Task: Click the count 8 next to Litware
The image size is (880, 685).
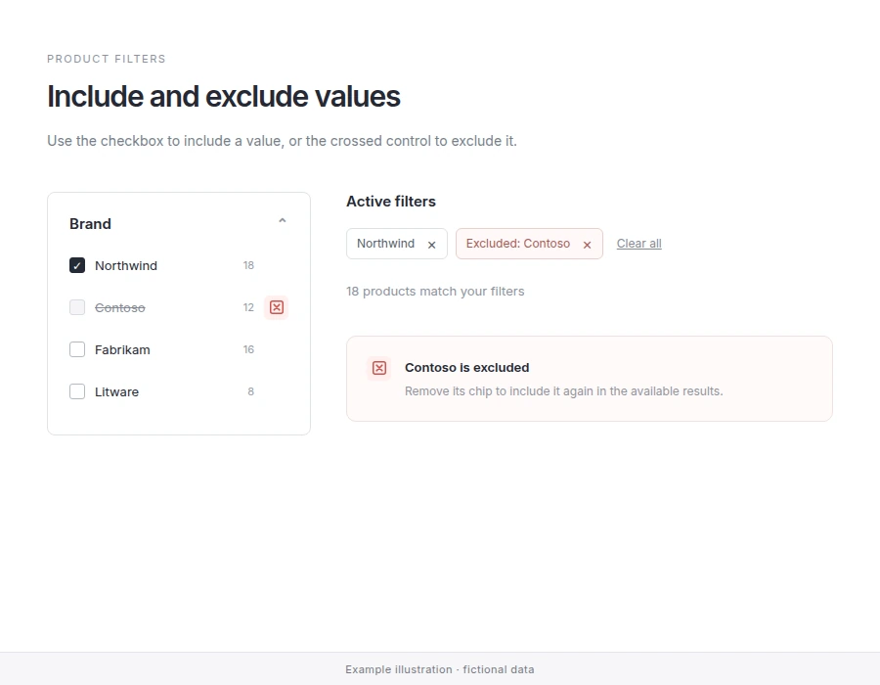Action: [251, 391]
